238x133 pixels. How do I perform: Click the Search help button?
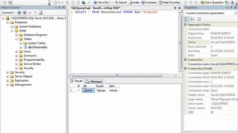pyautogui.click(x=120, y=3)
